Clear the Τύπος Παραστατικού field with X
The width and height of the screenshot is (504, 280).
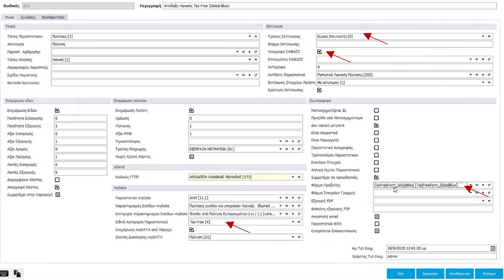click(x=256, y=36)
